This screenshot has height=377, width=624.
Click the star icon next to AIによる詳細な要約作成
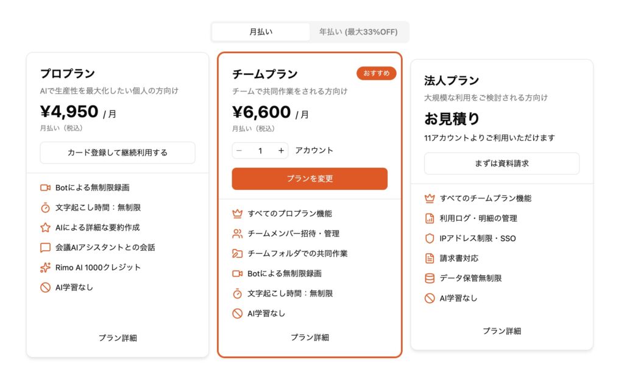coord(46,227)
